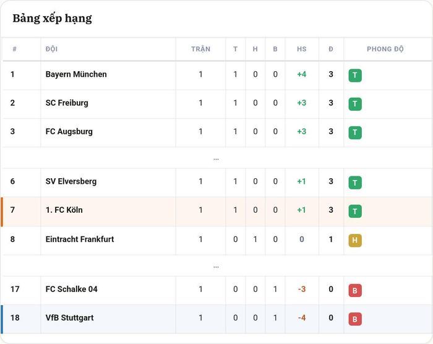Open Bayern München team link
This screenshot has height=344, width=433.
tap(76, 74)
